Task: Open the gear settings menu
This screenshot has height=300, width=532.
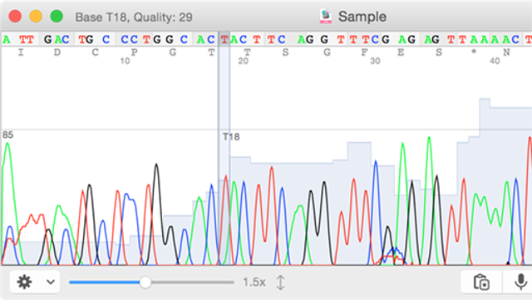Action: [24, 282]
